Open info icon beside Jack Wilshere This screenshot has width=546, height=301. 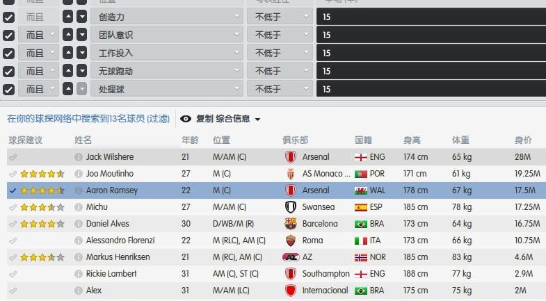pos(79,157)
